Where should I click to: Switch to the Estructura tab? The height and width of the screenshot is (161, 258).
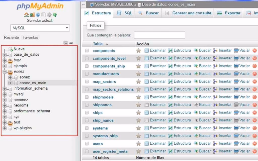click(98, 13)
